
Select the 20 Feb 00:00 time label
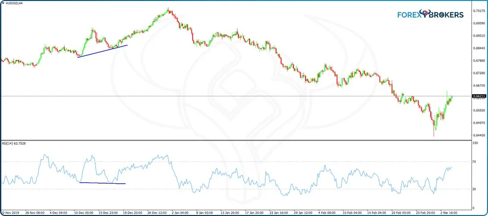click(402, 213)
